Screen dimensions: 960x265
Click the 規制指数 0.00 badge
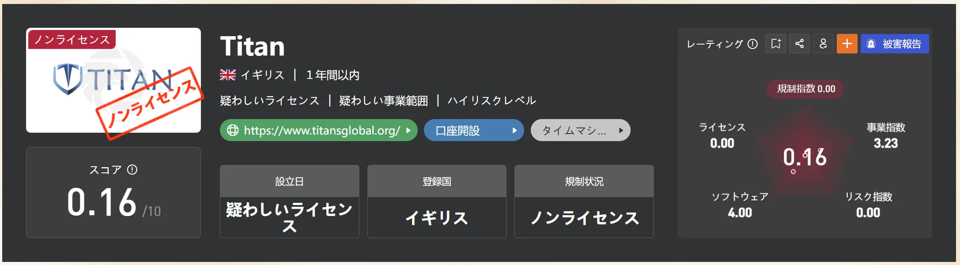pyautogui.click(x=805, y=89)
